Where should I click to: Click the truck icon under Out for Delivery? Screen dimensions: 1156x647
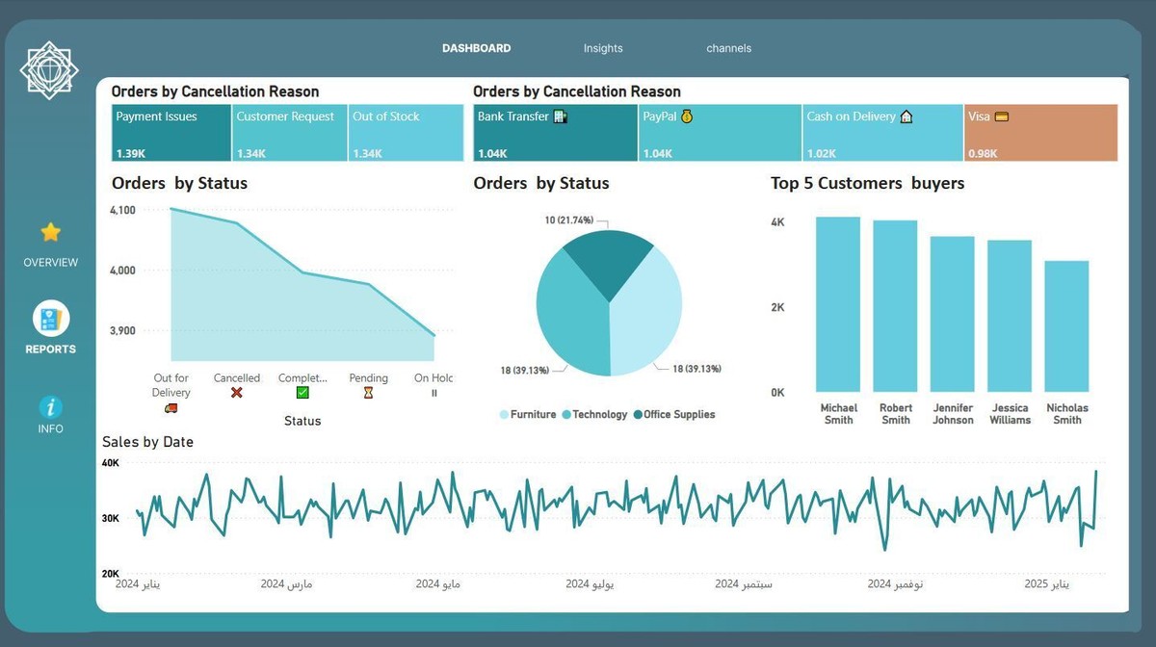coord(171,408)
